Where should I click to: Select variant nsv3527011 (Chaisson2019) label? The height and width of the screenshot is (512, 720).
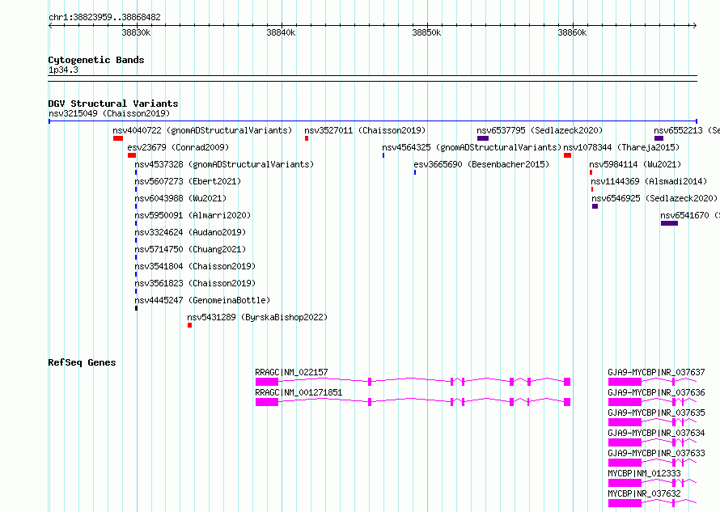(x=365, y=130)
